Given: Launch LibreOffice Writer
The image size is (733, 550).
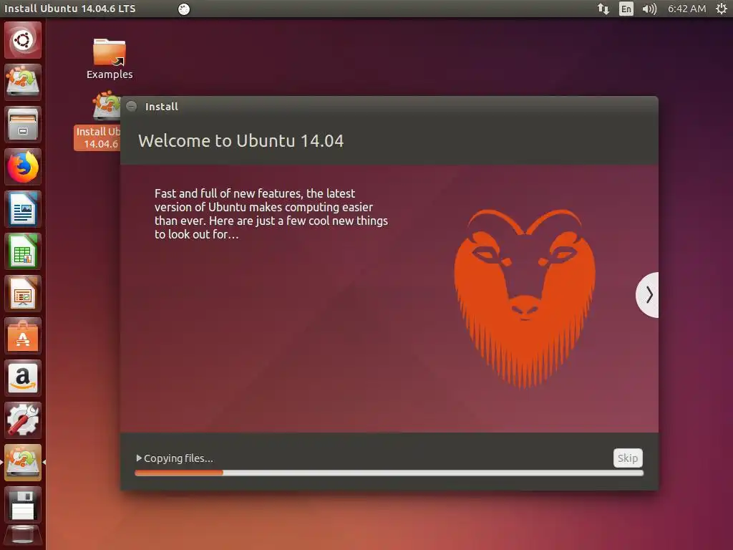Looking at the screenshot, I should (23, 209).
